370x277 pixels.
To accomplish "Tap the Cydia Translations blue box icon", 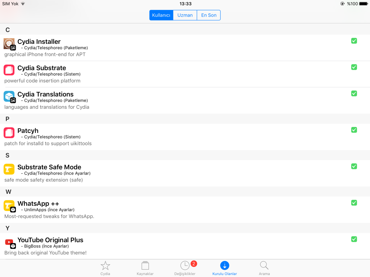I will [9, 97].
